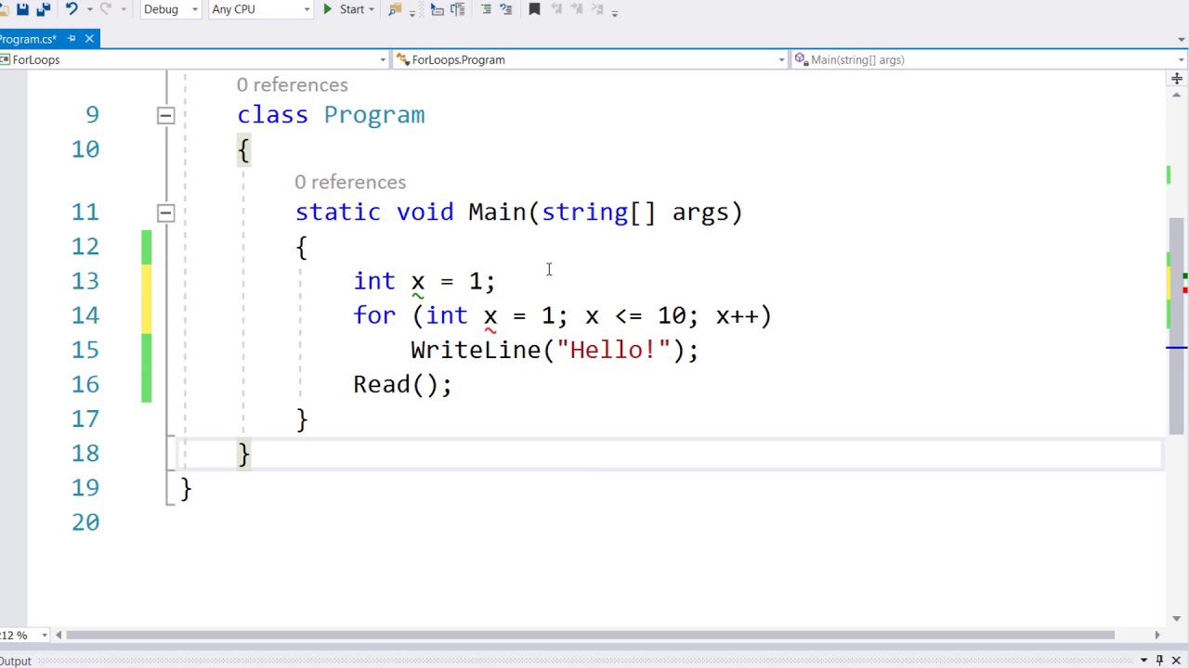Image resolution: width=1189 pixels, height=668 pixels.
Task: Close the Output panel
Action: click(x=1176, y=661)
